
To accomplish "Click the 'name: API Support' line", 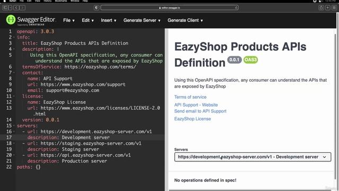I will (x=50, y=79).
